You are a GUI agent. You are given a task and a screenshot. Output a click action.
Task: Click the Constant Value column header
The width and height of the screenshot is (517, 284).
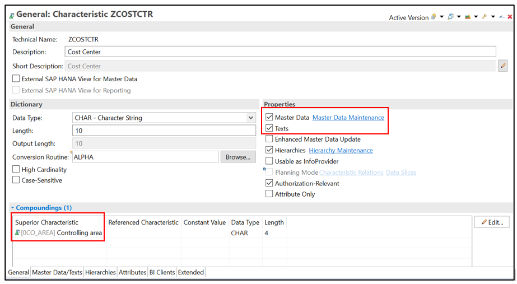pyautogui.click(x=204, y=222)
